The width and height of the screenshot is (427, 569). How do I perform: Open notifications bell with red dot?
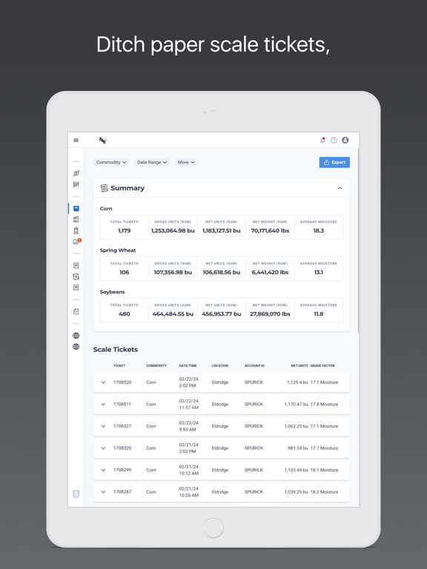322,140
